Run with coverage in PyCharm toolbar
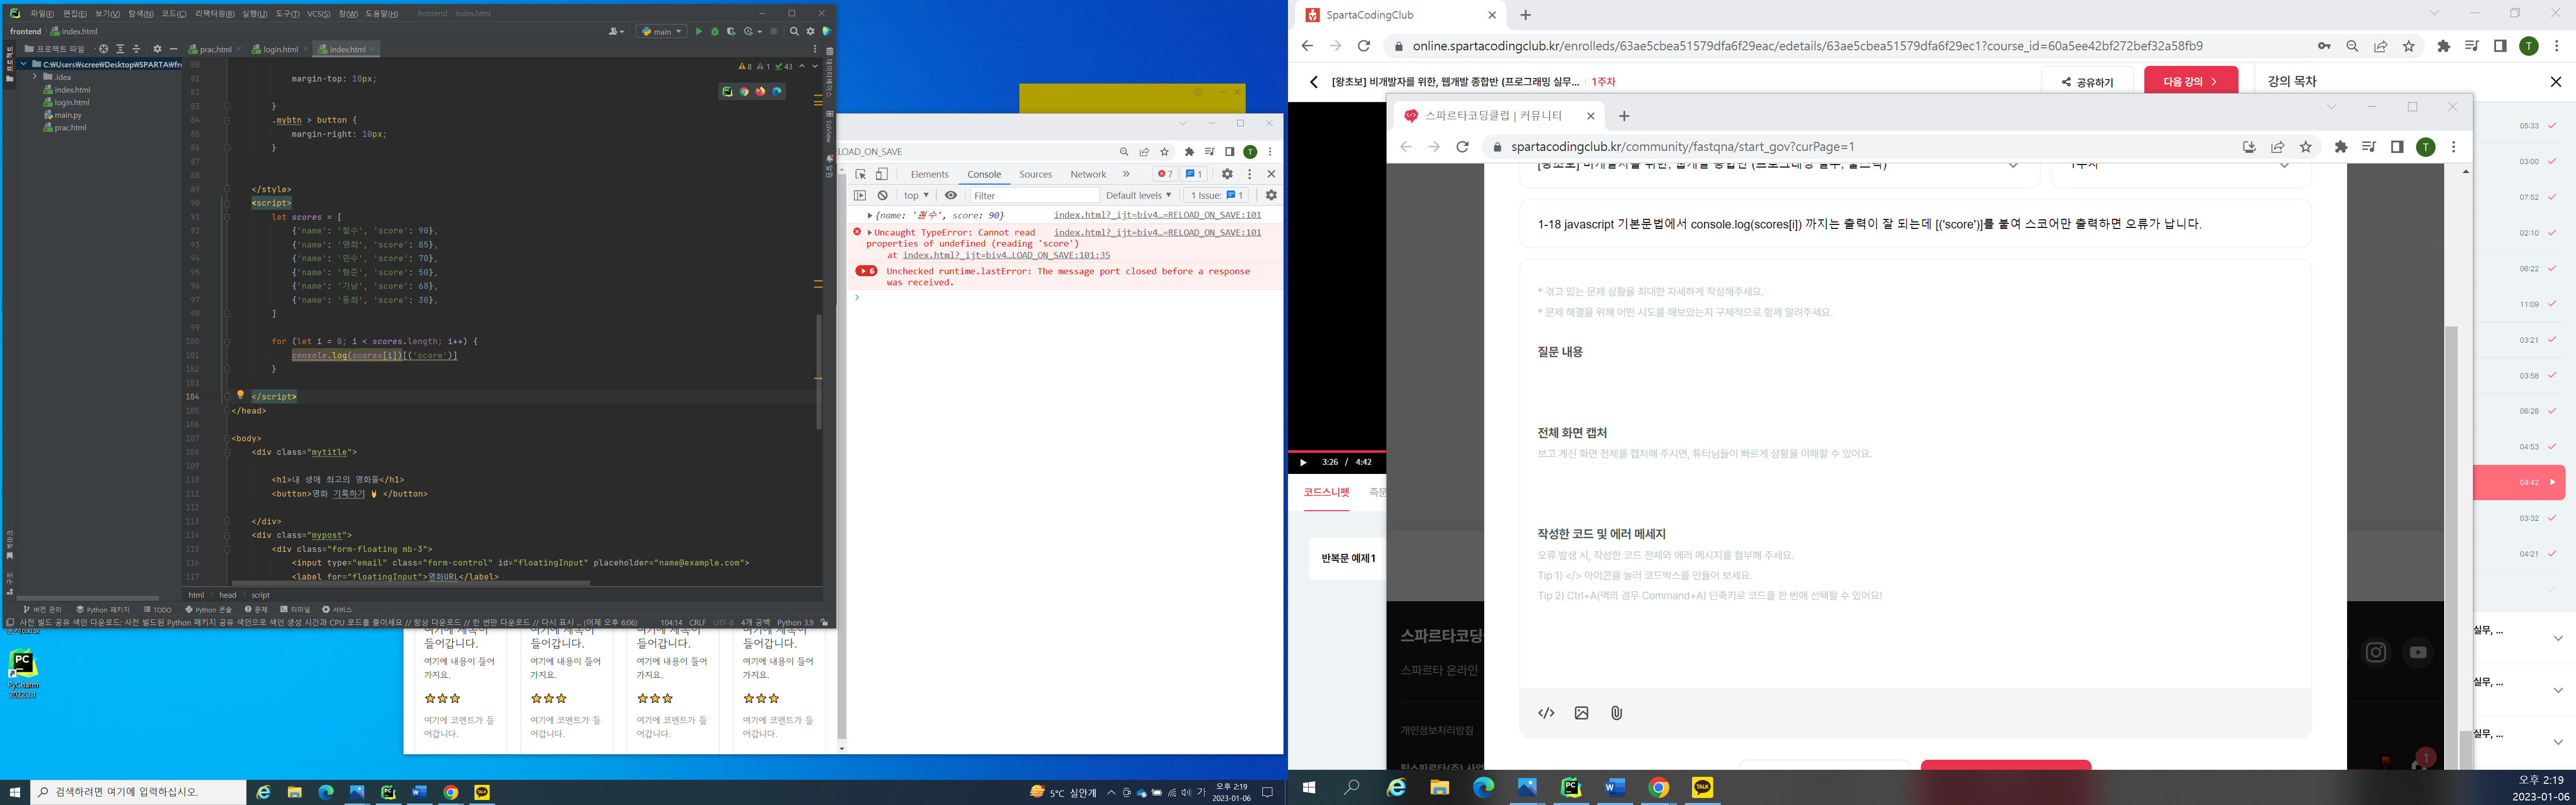Image resolution: width=2576 pixels, height=805 pixels. click(731, 31)
